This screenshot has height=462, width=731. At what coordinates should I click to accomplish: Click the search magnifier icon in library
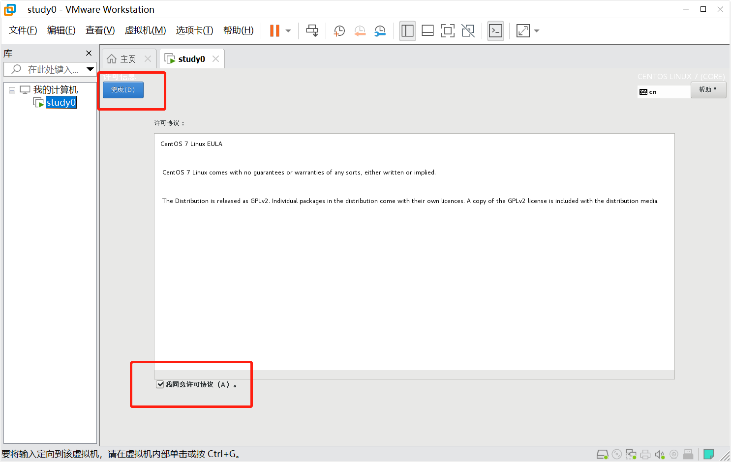pyautogui.click(x=17, y=69)
